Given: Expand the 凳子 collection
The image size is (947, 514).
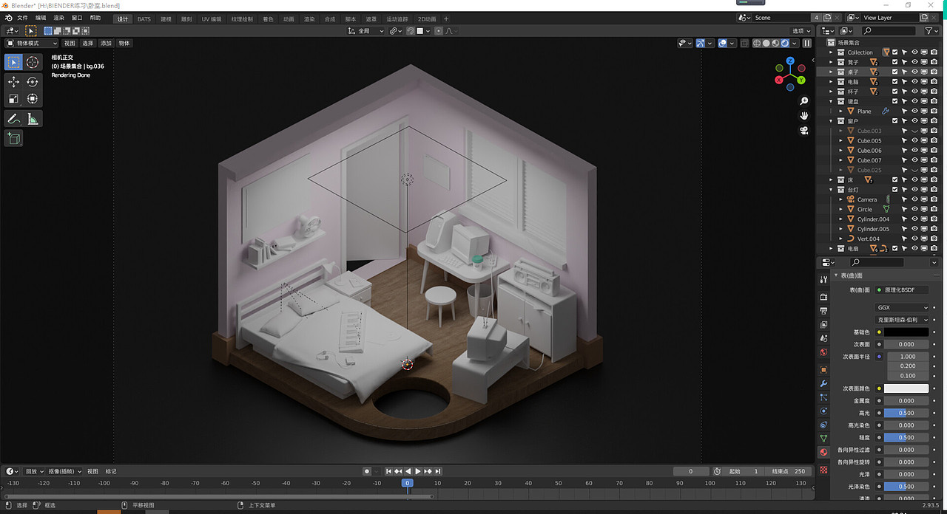Looking at the screenshot, I should (x=832, y=62).
